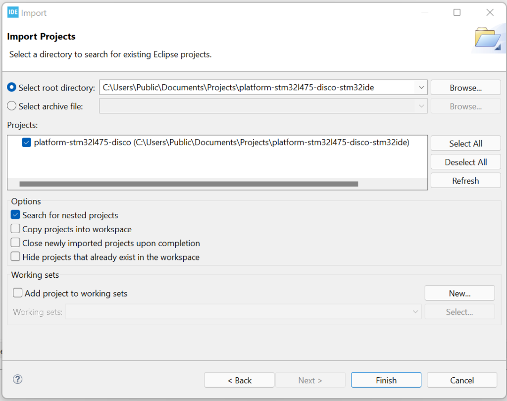Select the Select archive file option
Image resolution: width=507 pixels, height=401 pixels.
[x=11, y=106]
